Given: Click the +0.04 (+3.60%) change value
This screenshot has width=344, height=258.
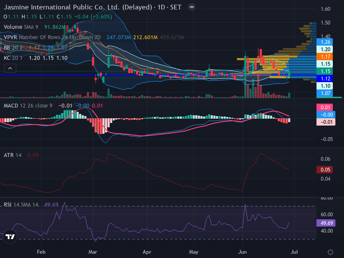Looking at the screenshot, I should tap(93, 17).
